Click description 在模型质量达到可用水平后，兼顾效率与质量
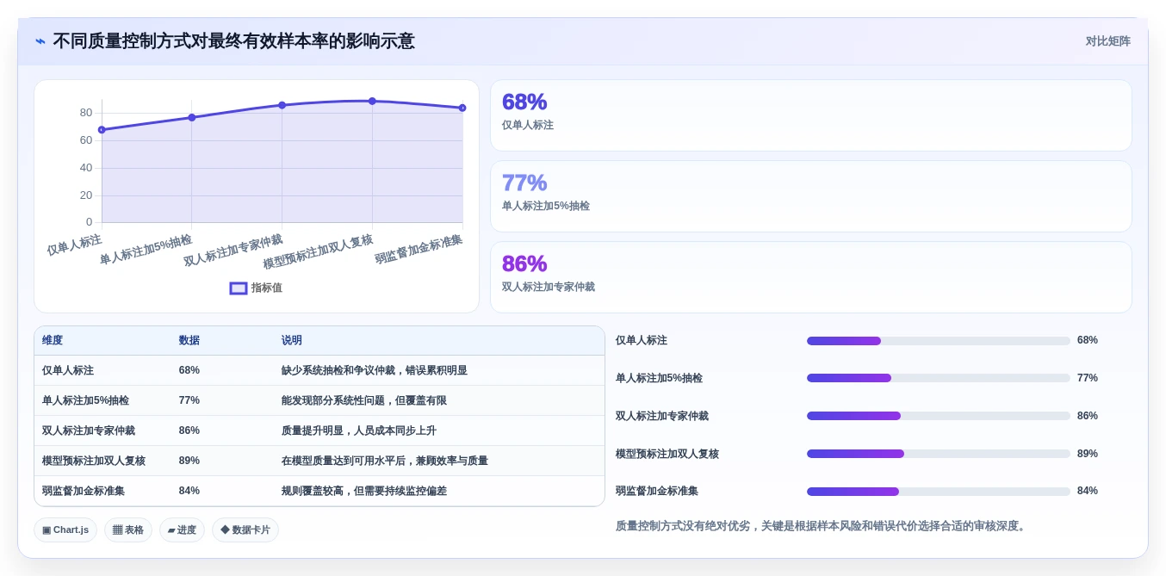Screen dimensions: 1166x576 coord(385,461)
